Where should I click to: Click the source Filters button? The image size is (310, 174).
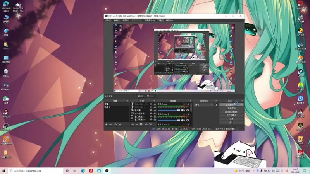(x=150, y=96)
